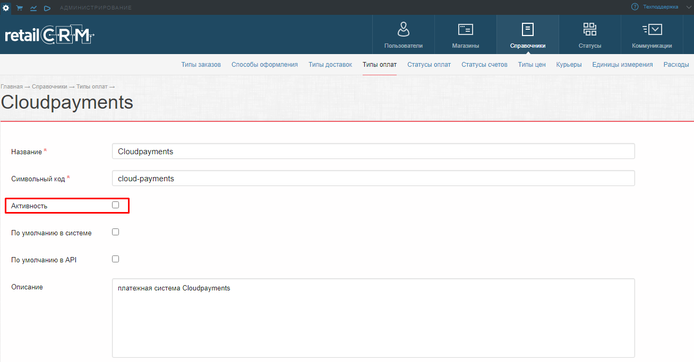
Task: Switch to the Типы цен tab
Action: click(x=532, y=65)
